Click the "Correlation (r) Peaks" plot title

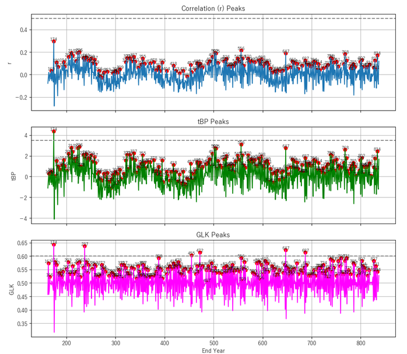tap(213, 9)
